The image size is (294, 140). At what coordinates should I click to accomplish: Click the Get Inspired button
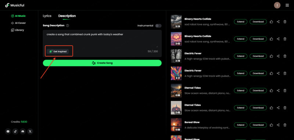tap(58, 51)
